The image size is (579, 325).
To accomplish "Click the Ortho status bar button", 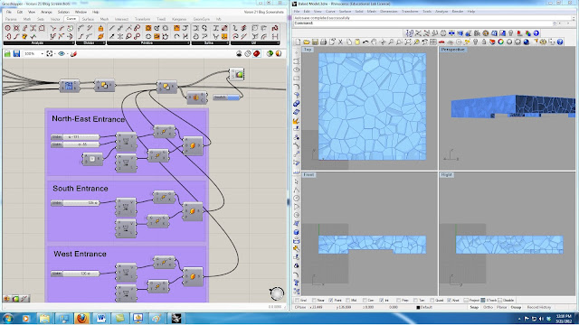I will click(489, 307).
